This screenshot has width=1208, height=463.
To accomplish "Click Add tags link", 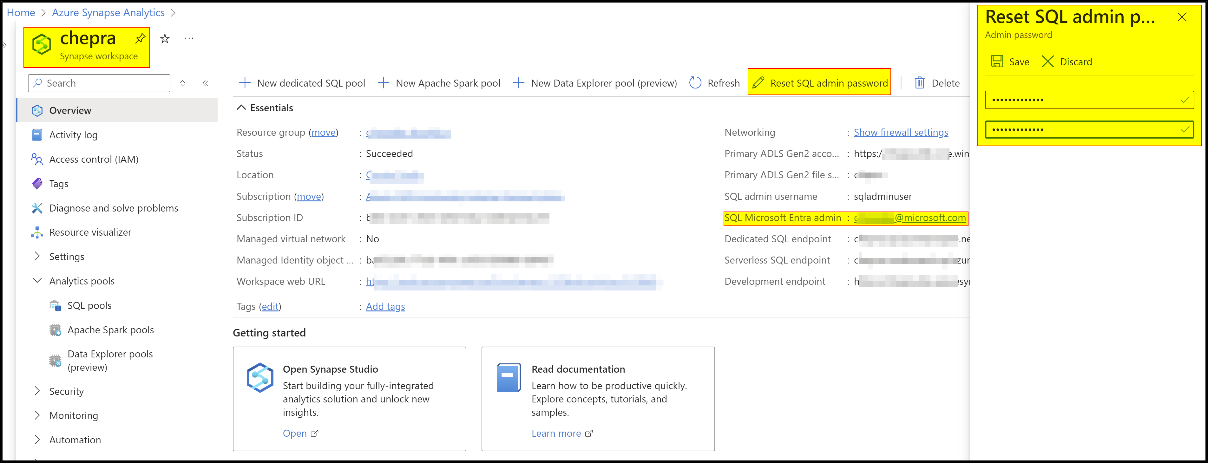I will pyautogui.click(x=385, y=306).
